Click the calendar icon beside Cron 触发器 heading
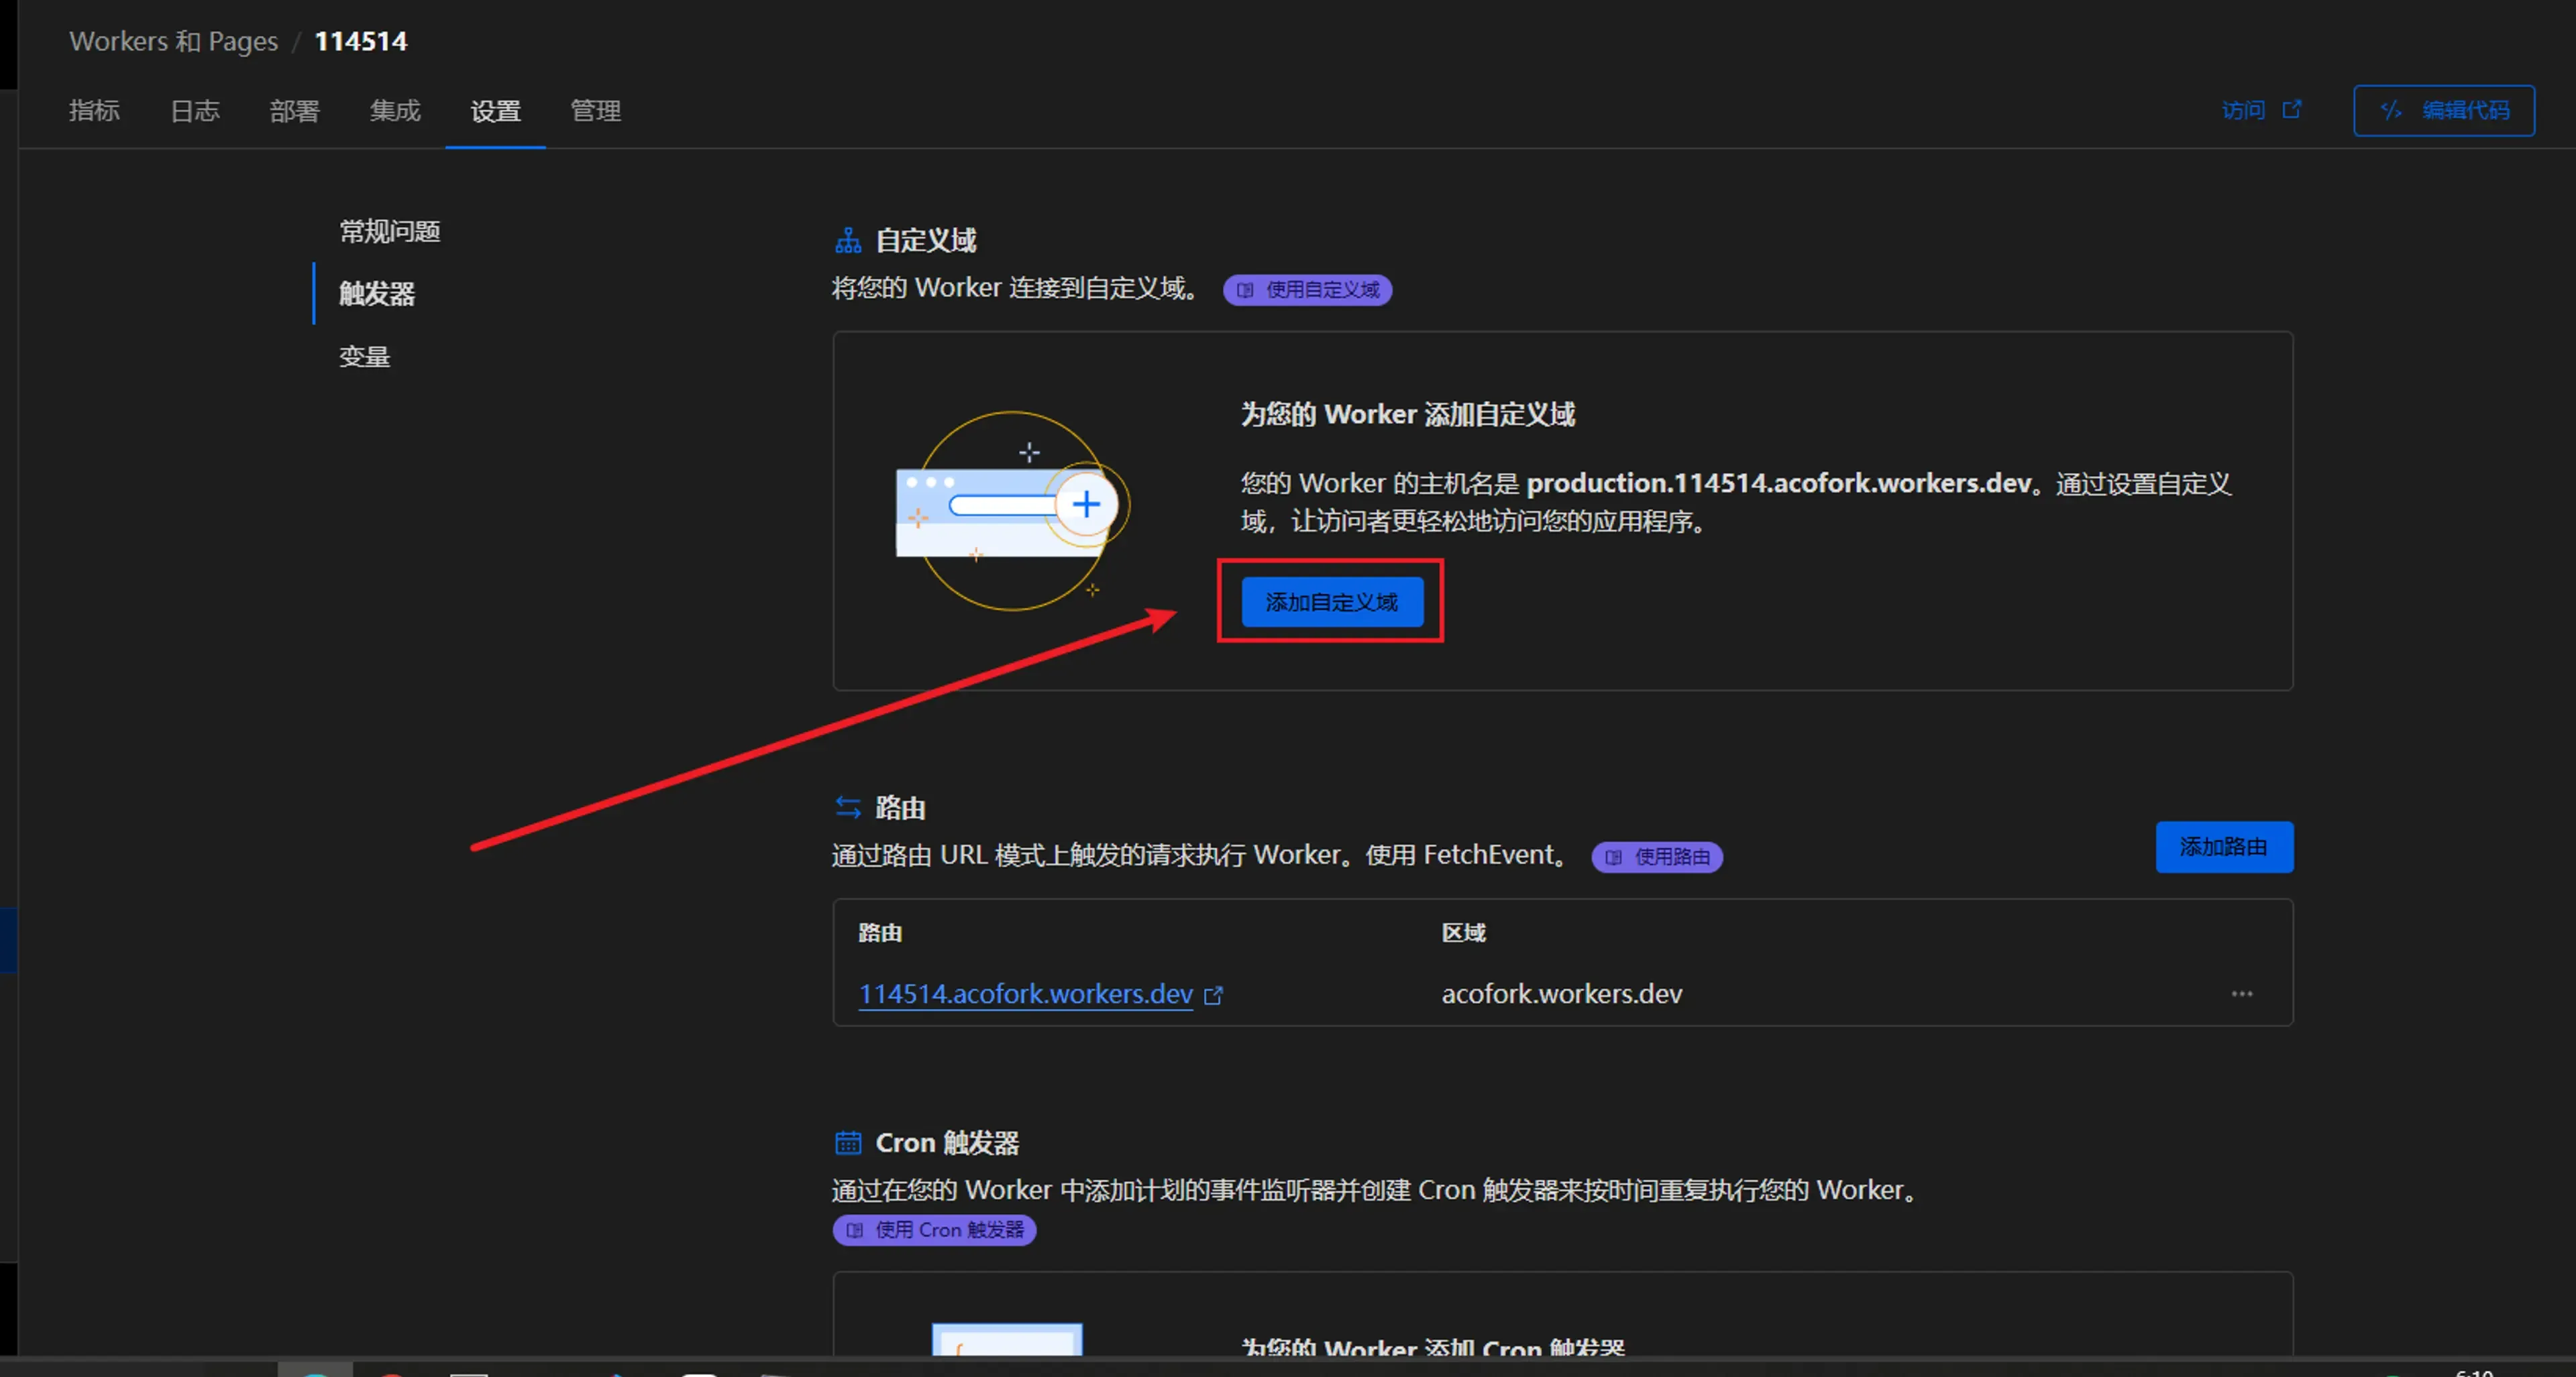Viewport: 2576px width, 1377px height. click(848, 1142)
